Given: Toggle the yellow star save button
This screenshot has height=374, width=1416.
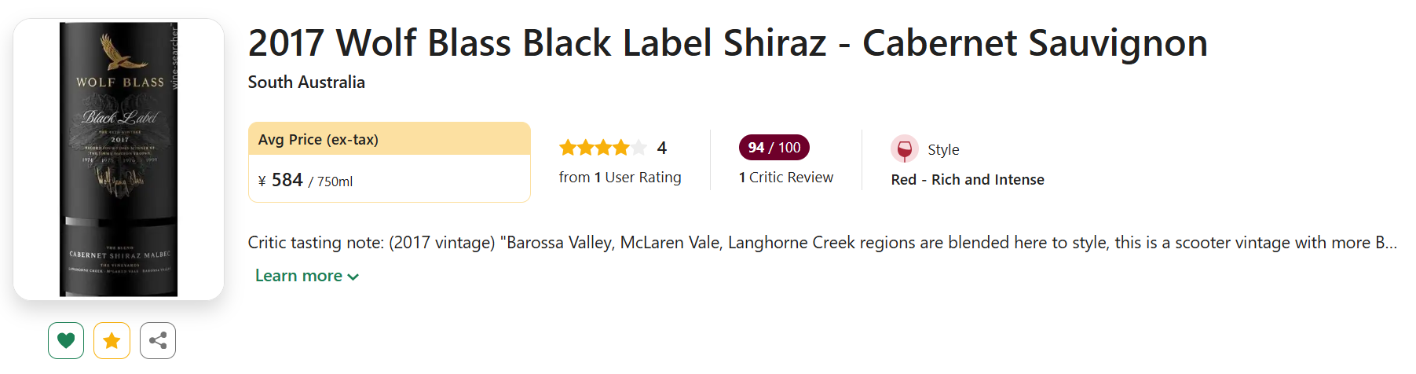Looking at the screenshot, I should (112, 340).
